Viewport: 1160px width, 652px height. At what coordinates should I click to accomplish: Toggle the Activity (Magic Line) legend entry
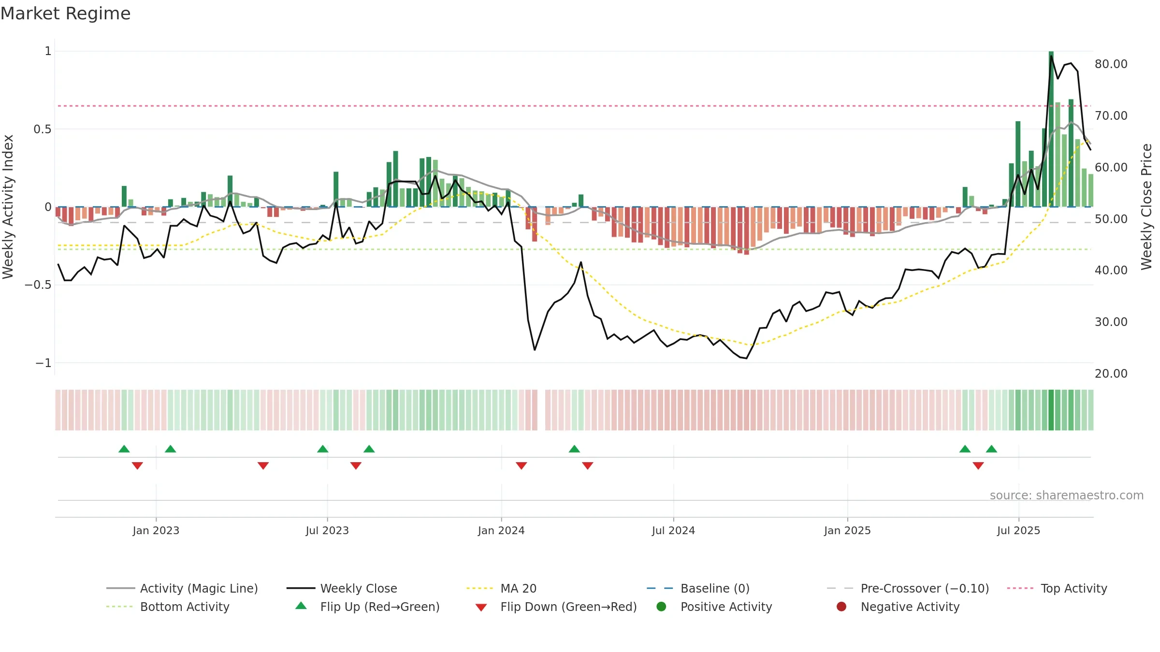[182, 588]
